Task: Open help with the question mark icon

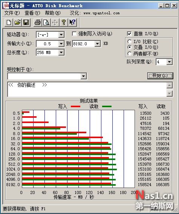Action: (x=63, y=22)
